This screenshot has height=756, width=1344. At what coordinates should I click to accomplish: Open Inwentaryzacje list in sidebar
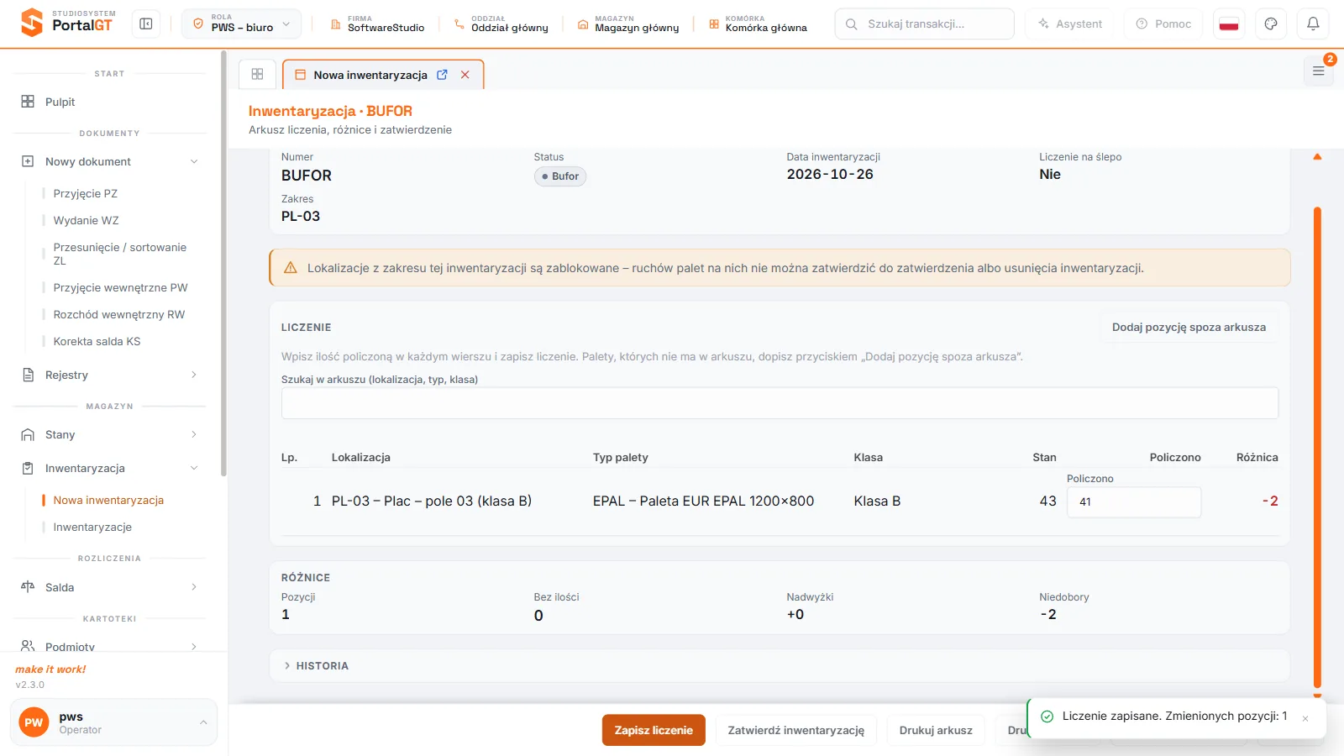click(92, 527)
